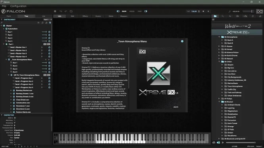Open the Part 1 dropdown selector
This screenshot has height=148, width=264.
pos(48,20)
